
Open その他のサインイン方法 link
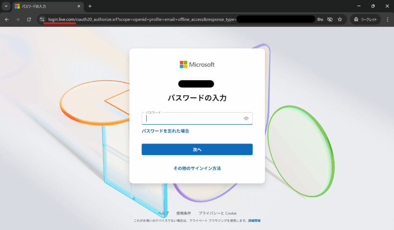[197, 168]
